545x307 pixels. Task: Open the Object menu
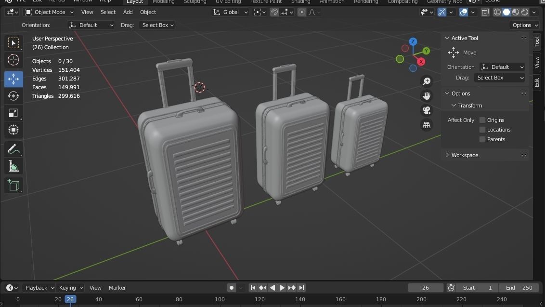coord(148,12)
